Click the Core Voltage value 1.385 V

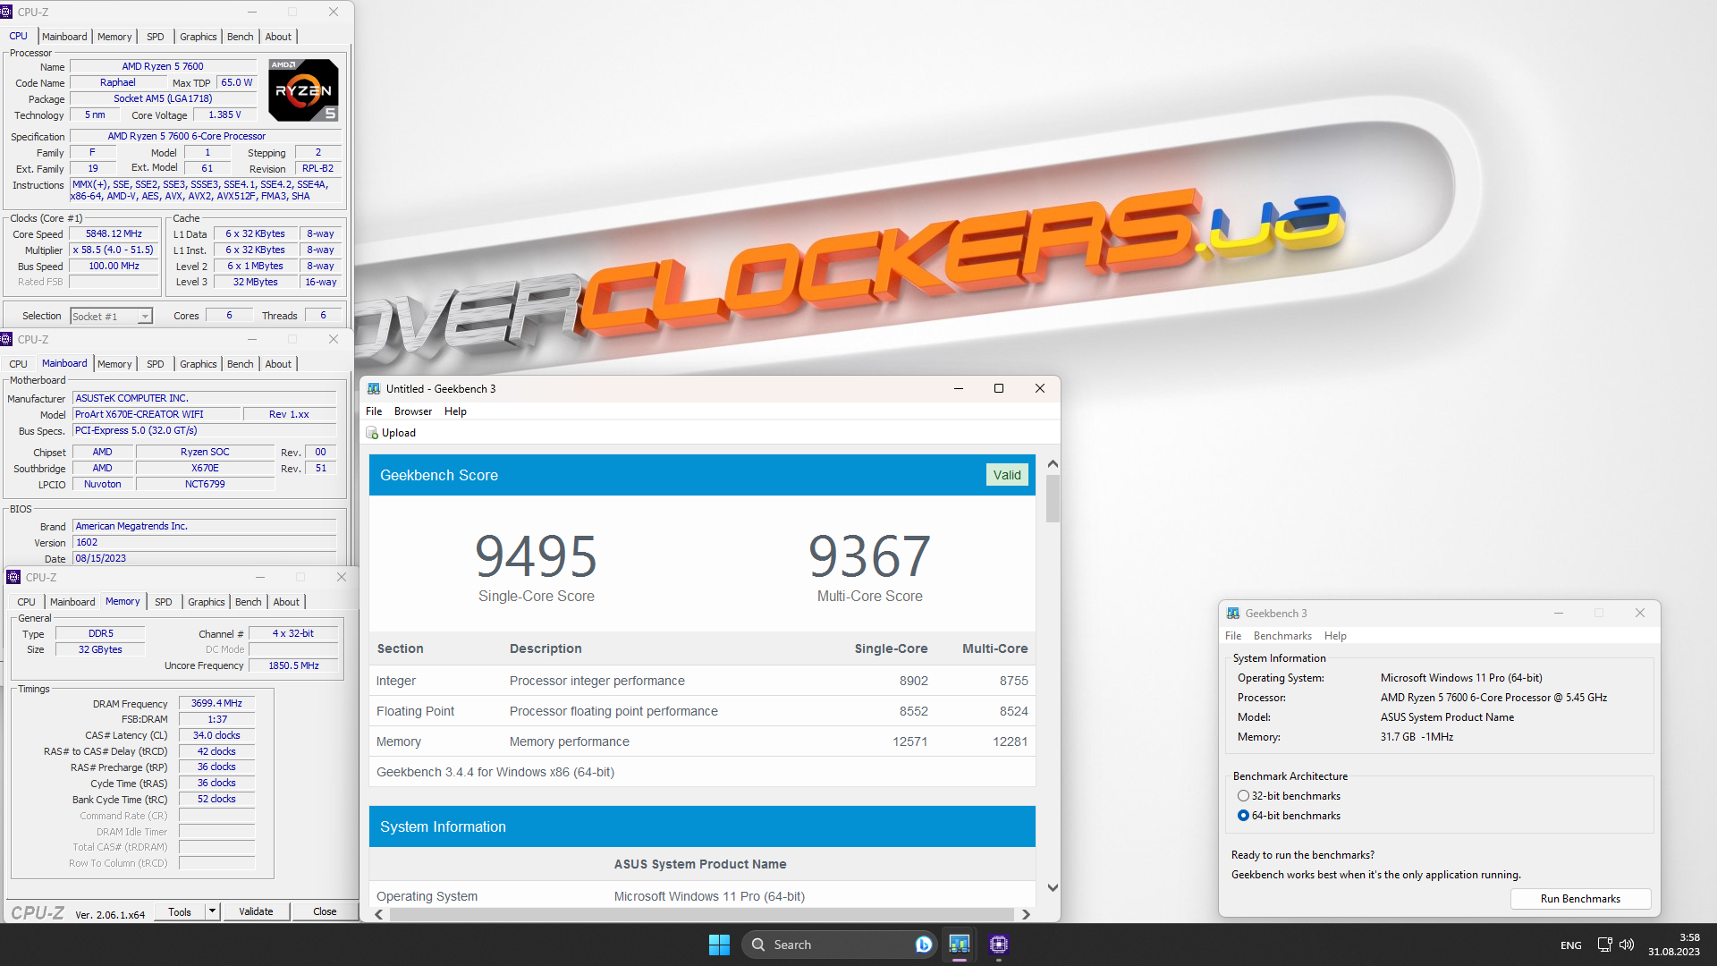pyautogui.click(x=224, y=115)
